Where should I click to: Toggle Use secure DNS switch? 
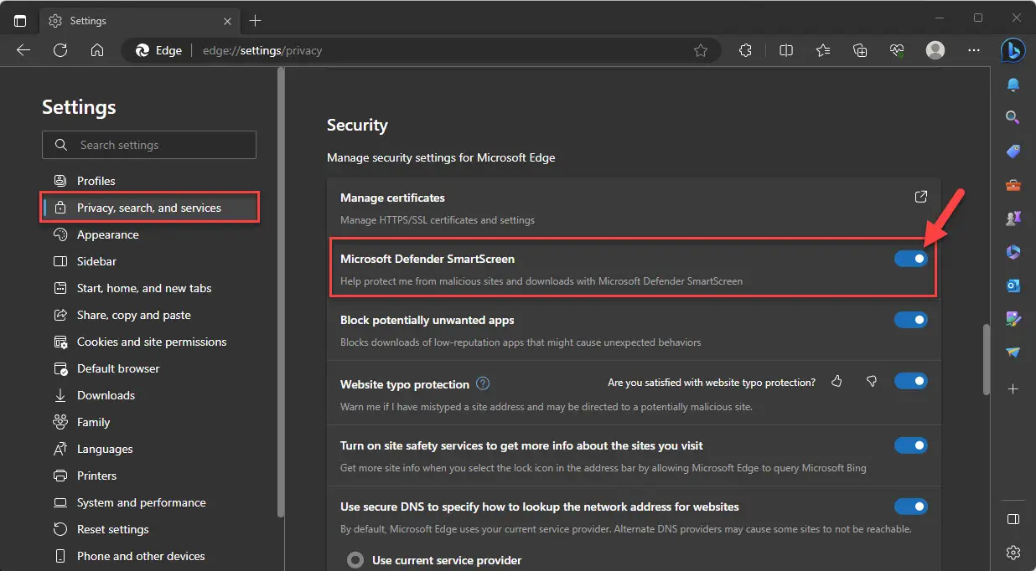tap(911, 507)
